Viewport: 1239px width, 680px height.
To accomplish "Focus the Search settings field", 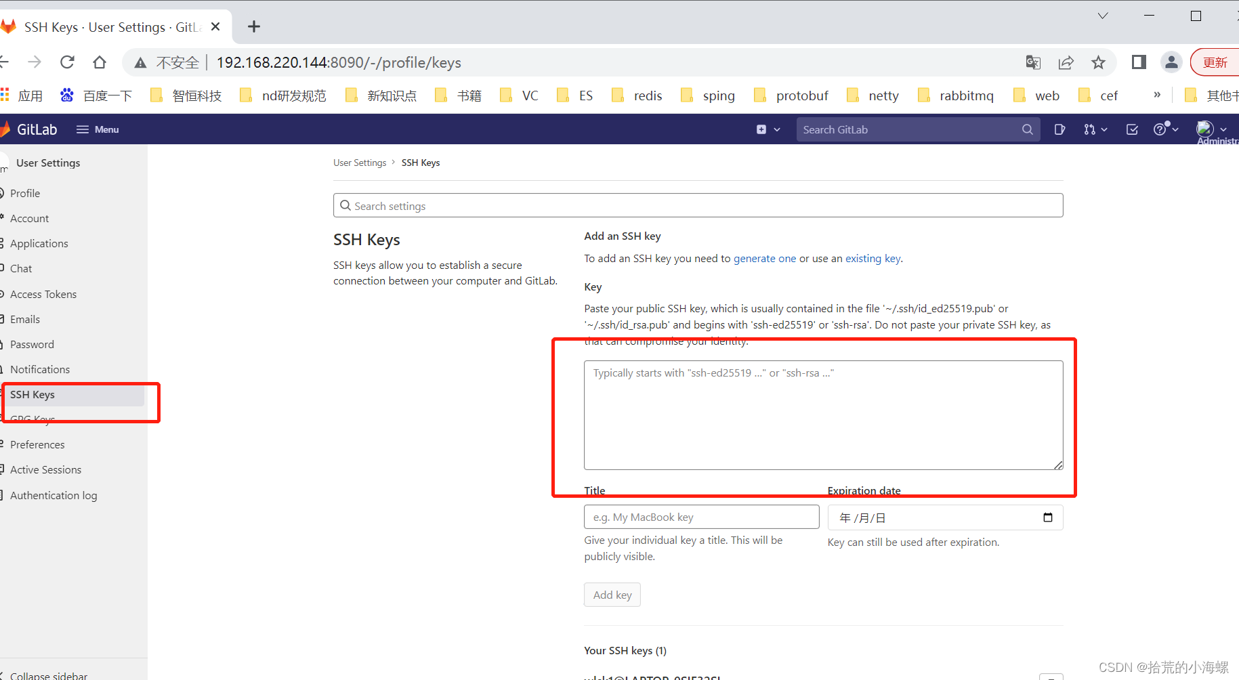I will point(698,205).
